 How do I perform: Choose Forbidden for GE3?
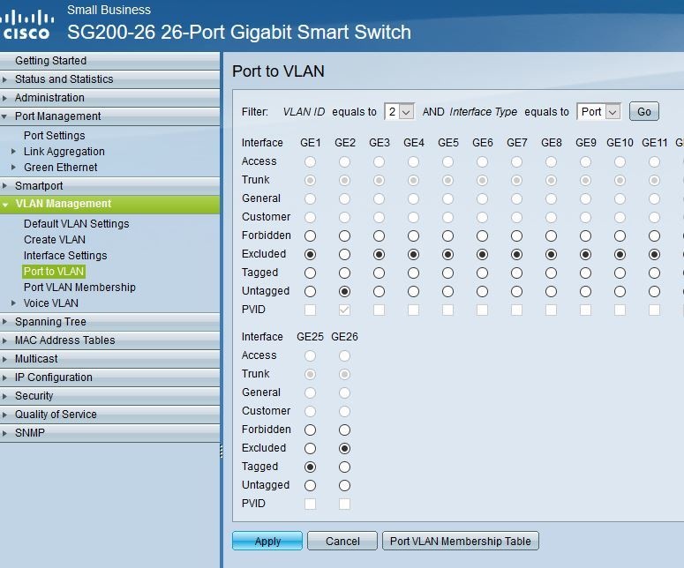coord(380,235)
